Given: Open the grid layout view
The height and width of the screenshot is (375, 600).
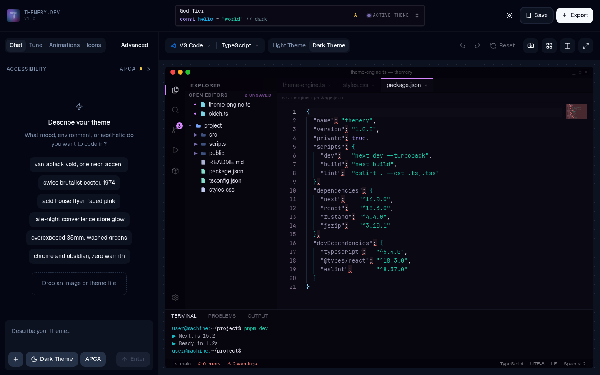Looking at the screenshot, I should (549, 45).
